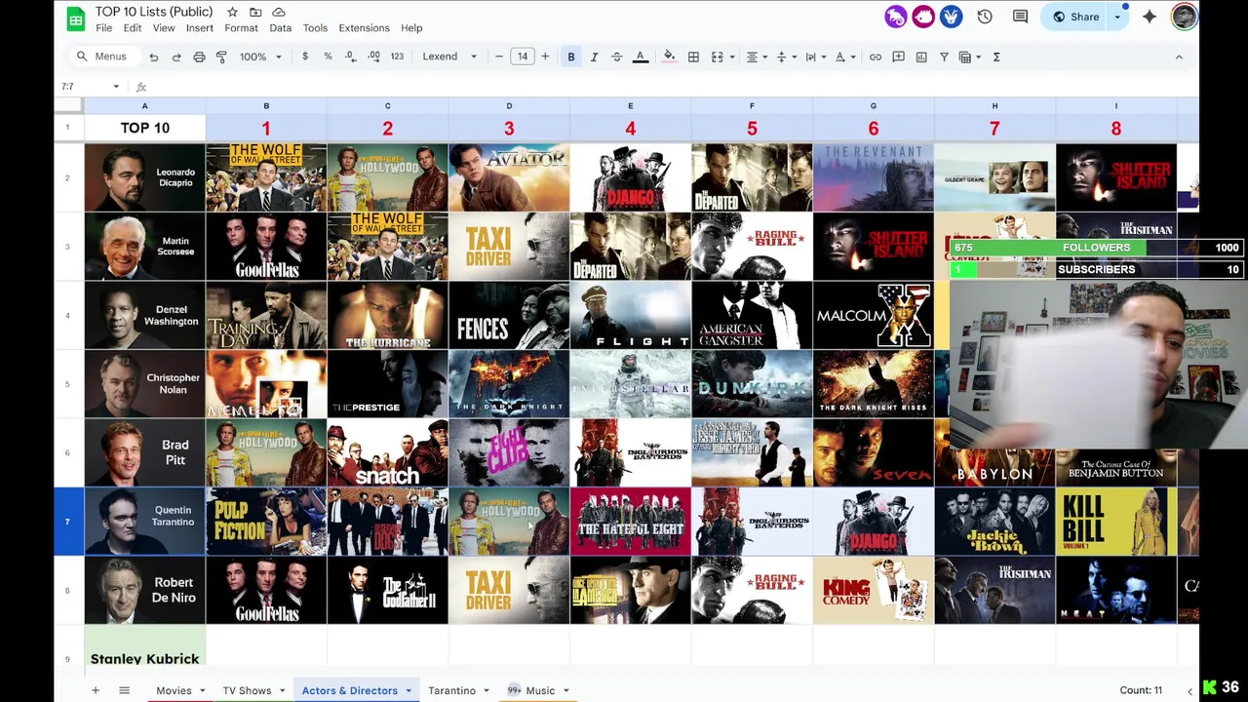Switch to the TV Shows sheet tab
Viewport: 1248px width, 702px height.
coord(247,690)
